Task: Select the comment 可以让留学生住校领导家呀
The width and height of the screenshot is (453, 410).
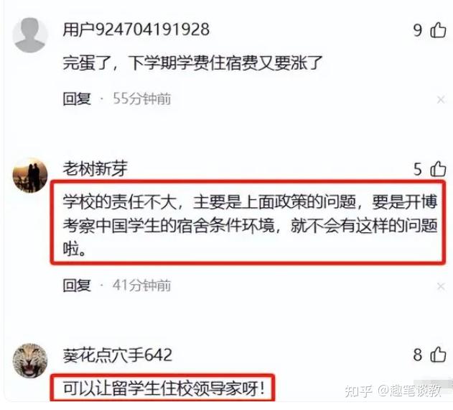Action: [x=164, y=388]
